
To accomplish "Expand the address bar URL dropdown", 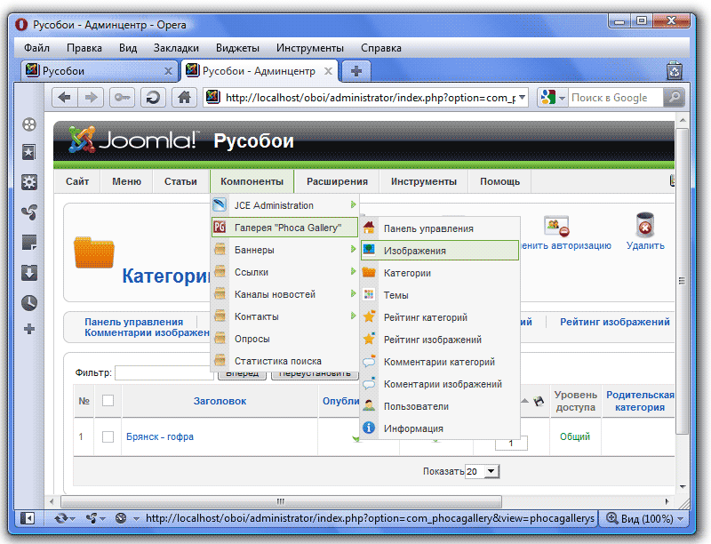I will pos(522,98).
